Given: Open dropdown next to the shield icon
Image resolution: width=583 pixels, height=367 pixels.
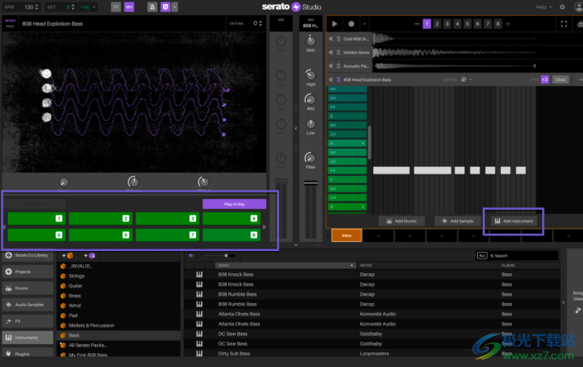Looking at the screenshot, I should (x=175, y=7).
